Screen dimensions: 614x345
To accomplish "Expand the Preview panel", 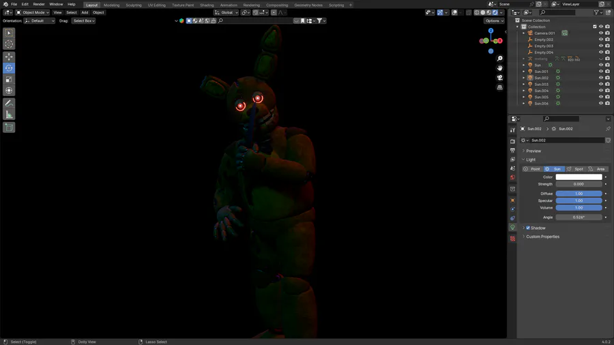I will coord(533,151).
